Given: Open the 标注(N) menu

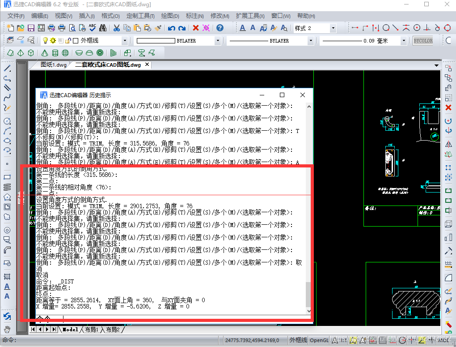Looking at the screenshot, I should point(194,16).
